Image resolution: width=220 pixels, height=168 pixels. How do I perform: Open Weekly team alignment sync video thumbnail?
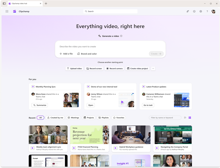pos(48,135)
